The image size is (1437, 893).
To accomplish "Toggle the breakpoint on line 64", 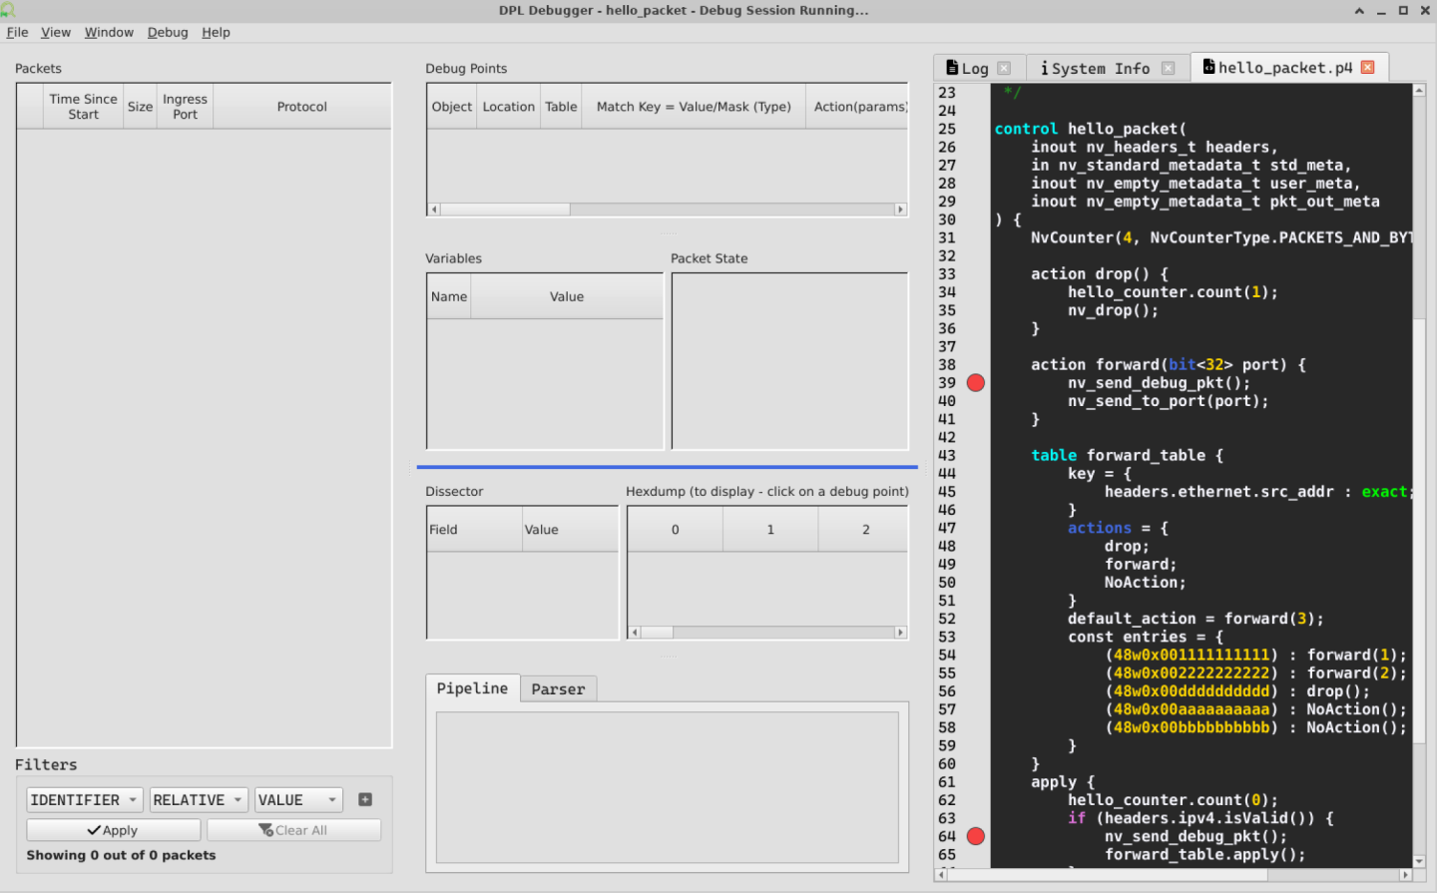I will (x=975, y=836).
